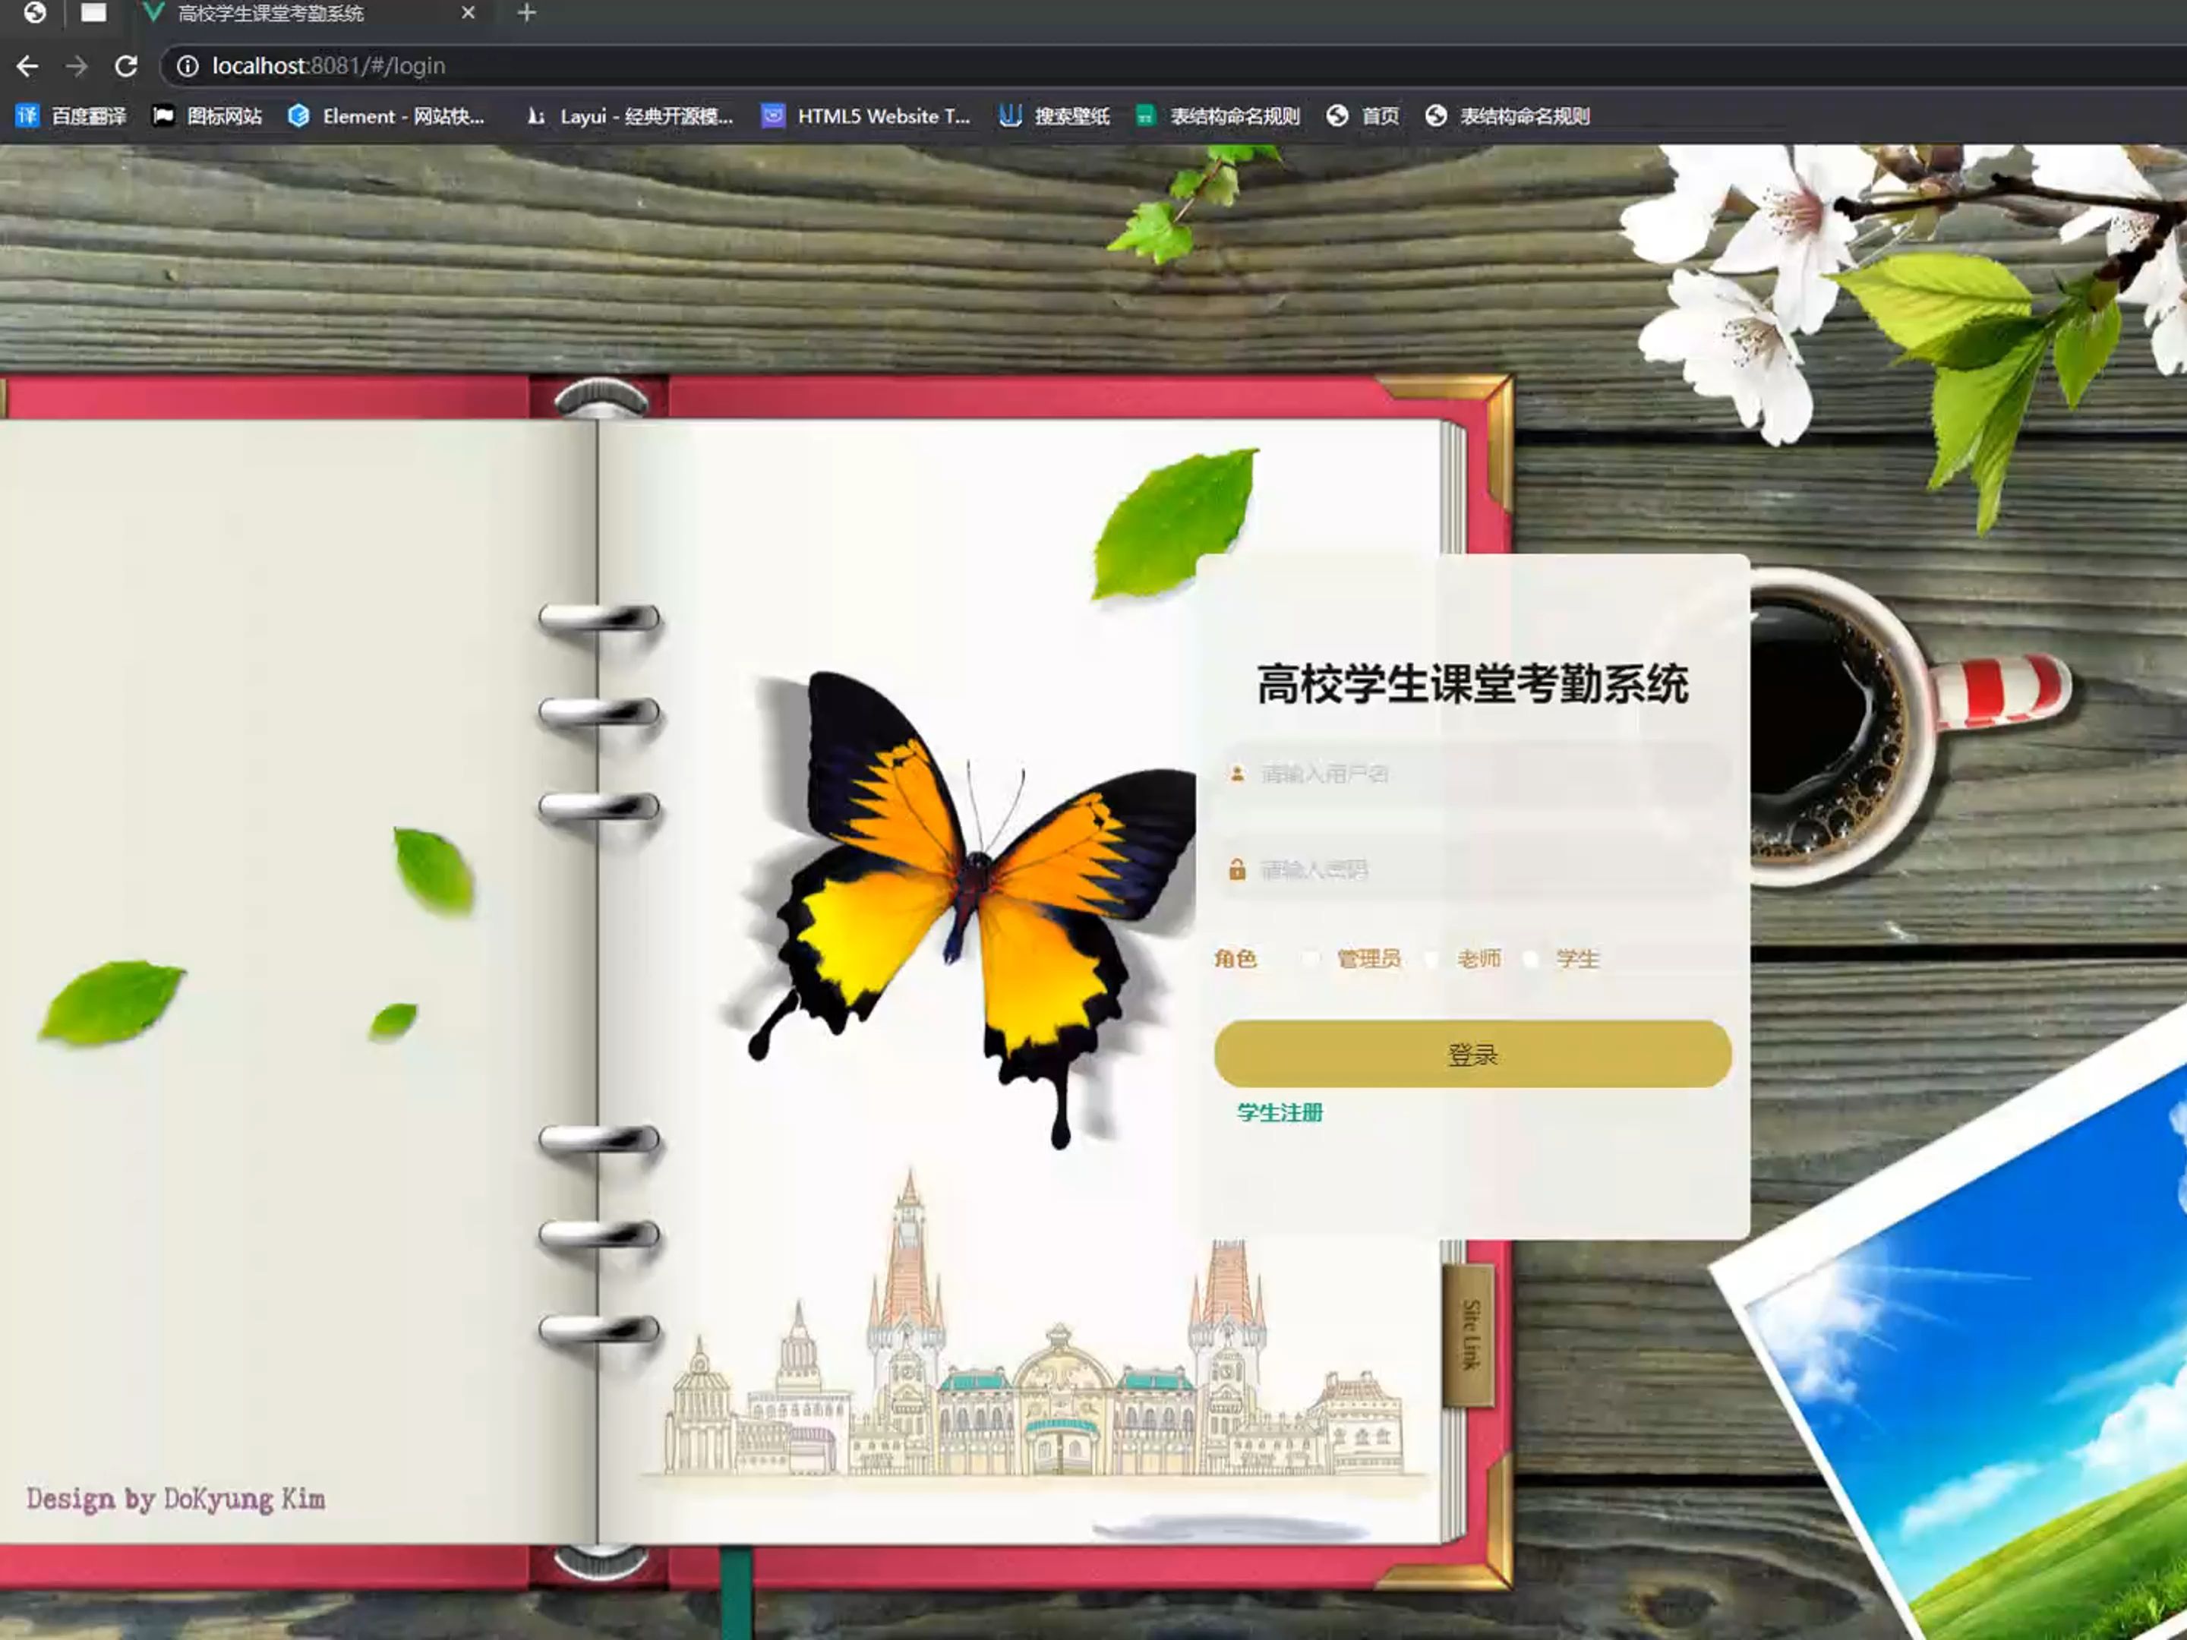Image resolution: width=2187 pixels, height=1640 pixels.
Task: Click the browser back arrow
Action: coord(27,66)
